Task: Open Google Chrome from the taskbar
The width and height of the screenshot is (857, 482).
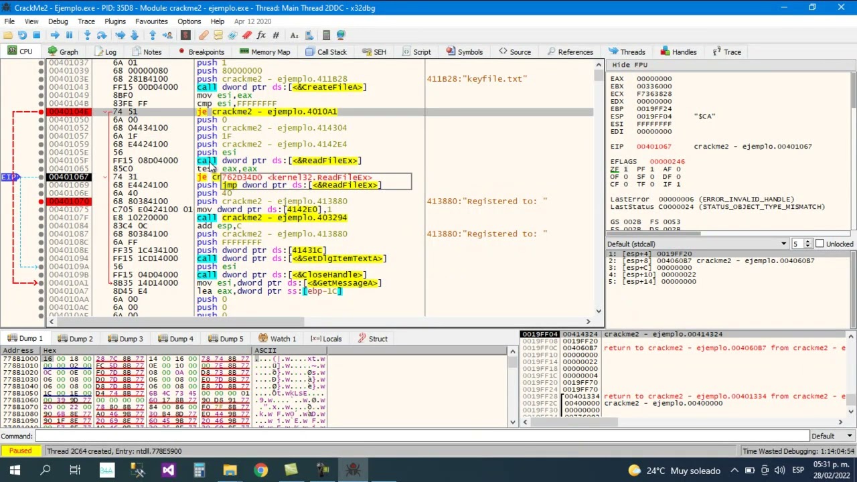Action: click(260, 471)
